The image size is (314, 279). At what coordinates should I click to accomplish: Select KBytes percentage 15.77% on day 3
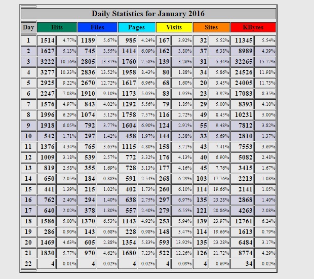click(x=265, y=62)
